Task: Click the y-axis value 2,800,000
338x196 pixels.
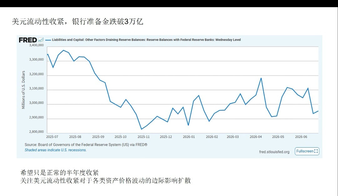Action: pos(36,132)
